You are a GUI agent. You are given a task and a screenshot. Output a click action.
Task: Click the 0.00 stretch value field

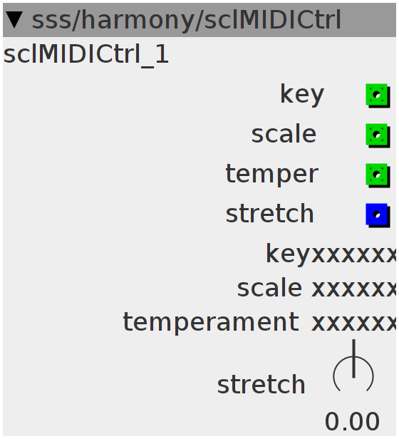(352, 421)
